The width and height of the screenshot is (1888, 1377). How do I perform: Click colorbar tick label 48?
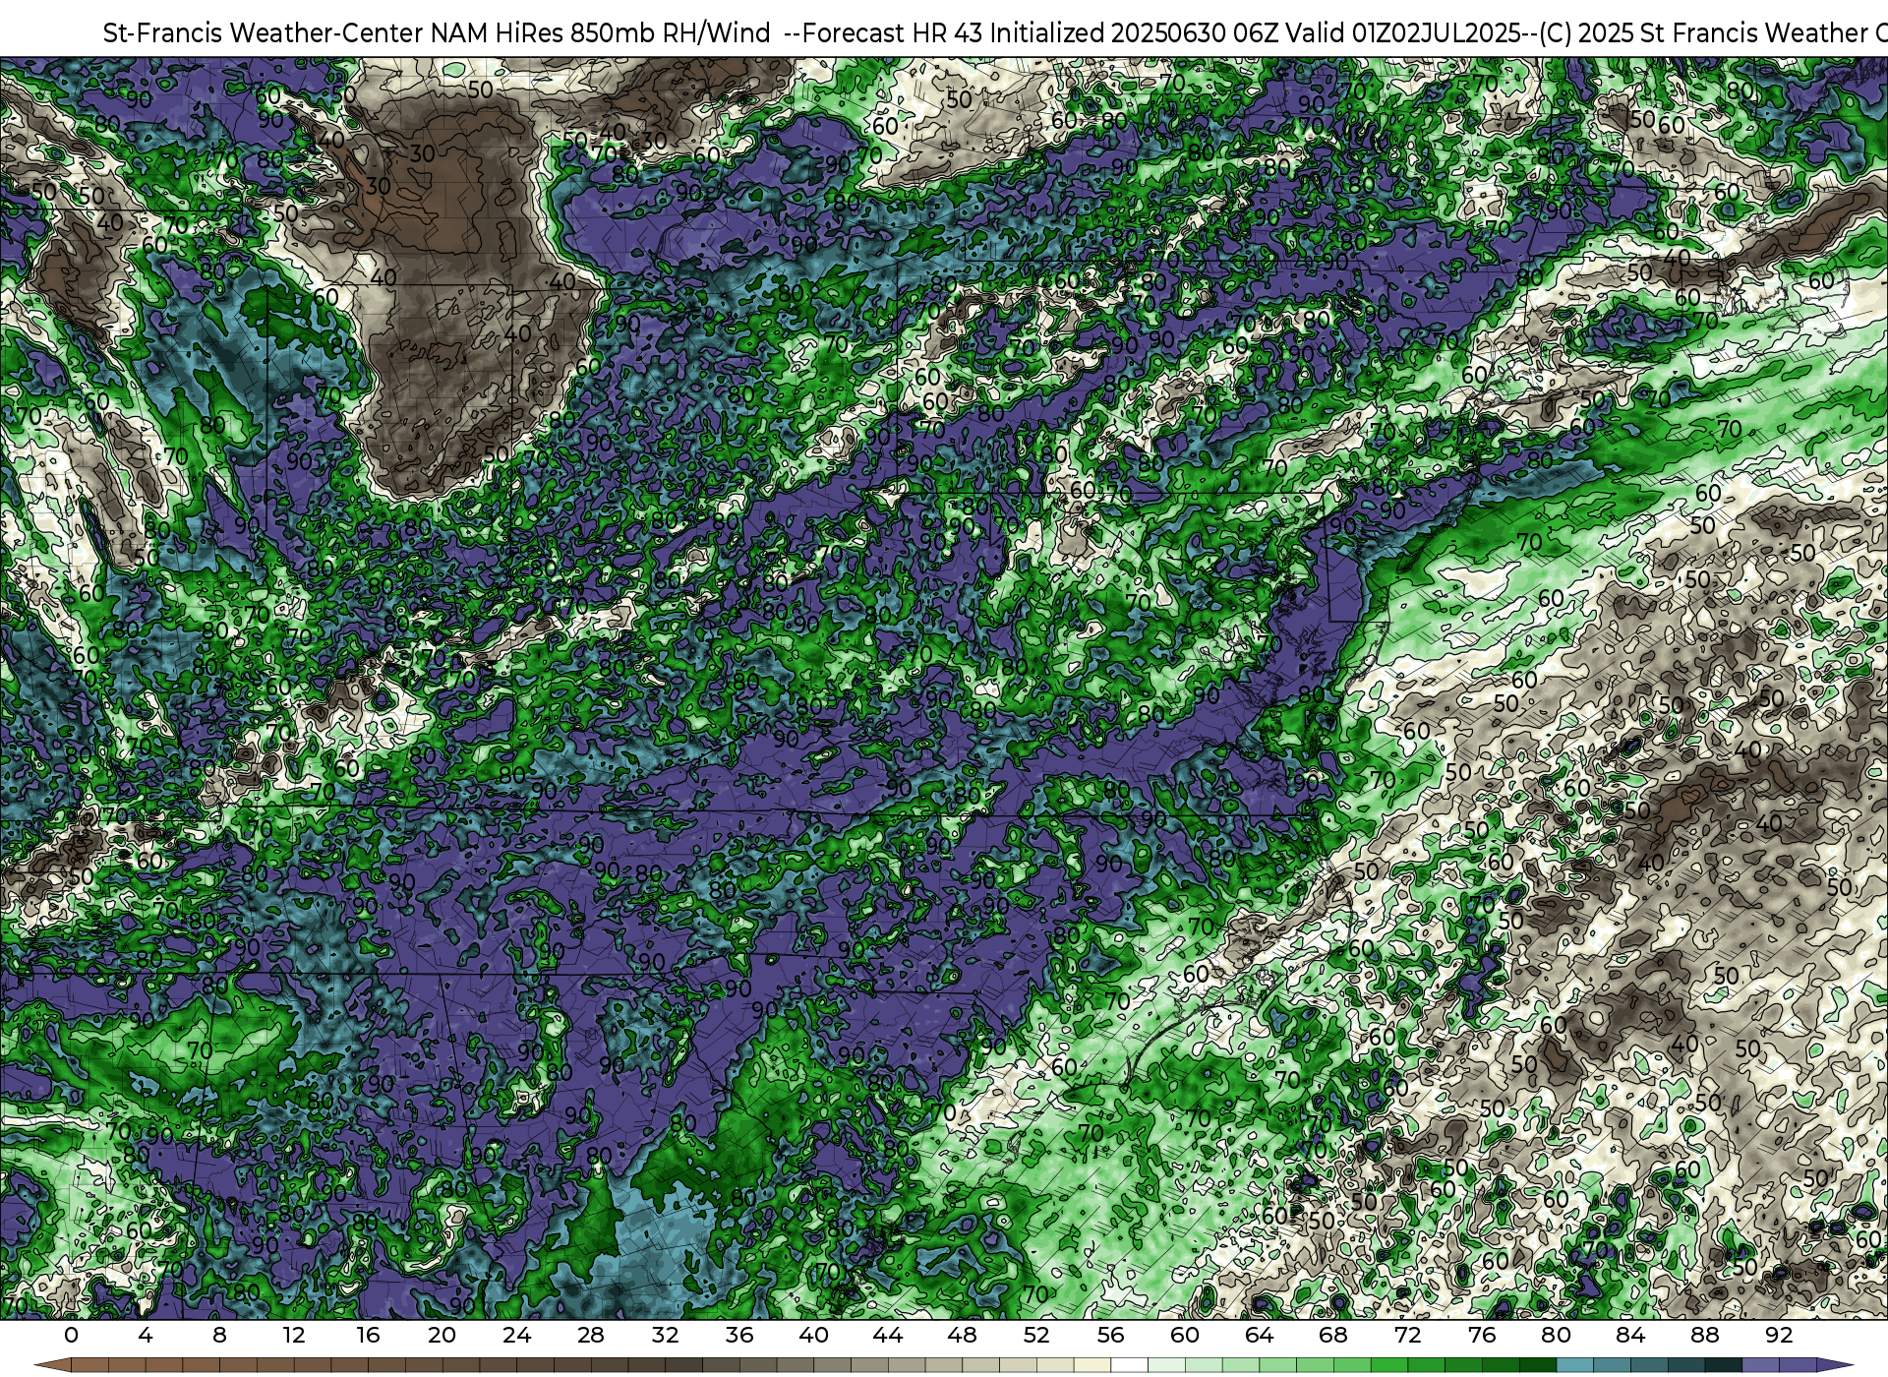pyautogui.click(x=963, y=1335)
